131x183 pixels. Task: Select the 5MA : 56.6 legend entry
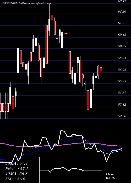point(15,179)
